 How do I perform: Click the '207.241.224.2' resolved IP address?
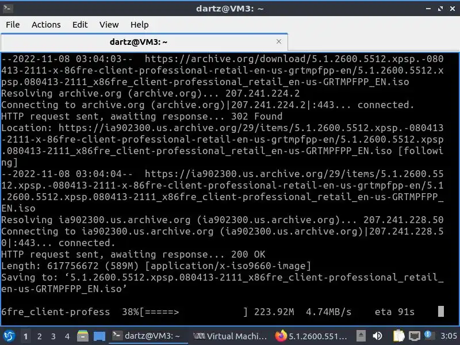(263, 93)
